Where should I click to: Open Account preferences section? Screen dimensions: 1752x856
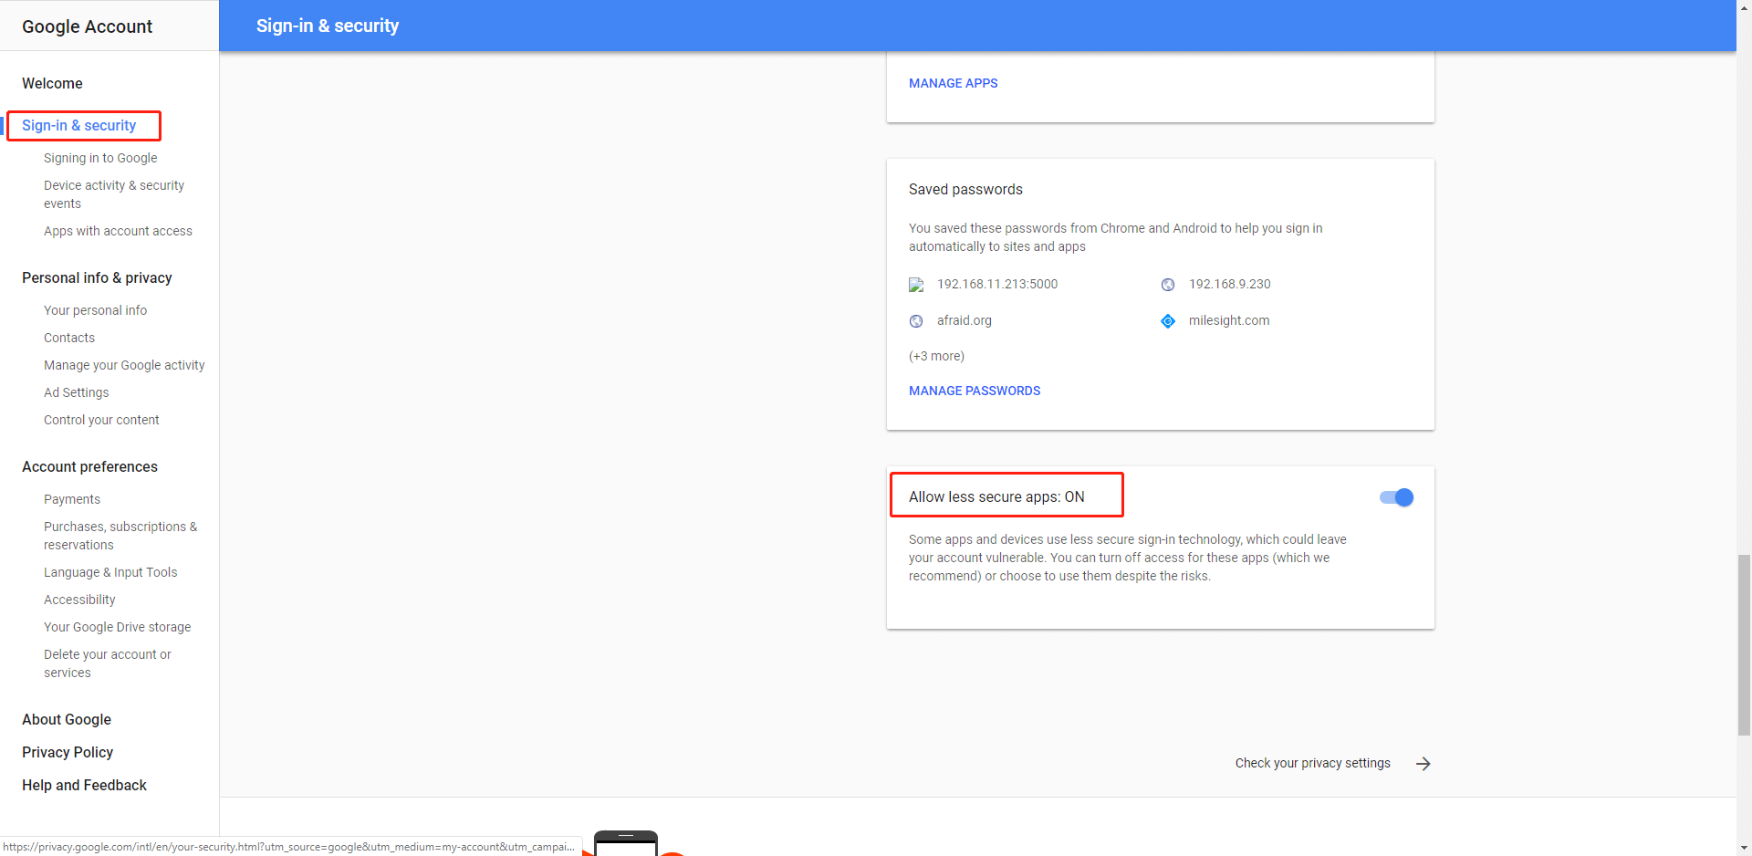[89, 466]
